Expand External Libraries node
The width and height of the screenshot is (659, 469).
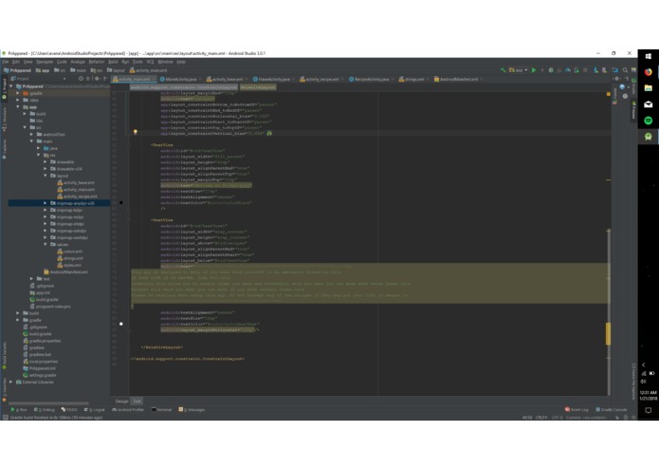click(11, 382)
